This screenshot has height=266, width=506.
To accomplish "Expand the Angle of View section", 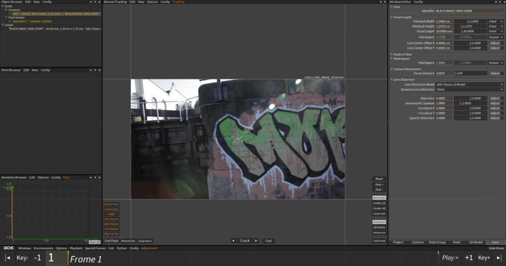I will tap(391, 54).
